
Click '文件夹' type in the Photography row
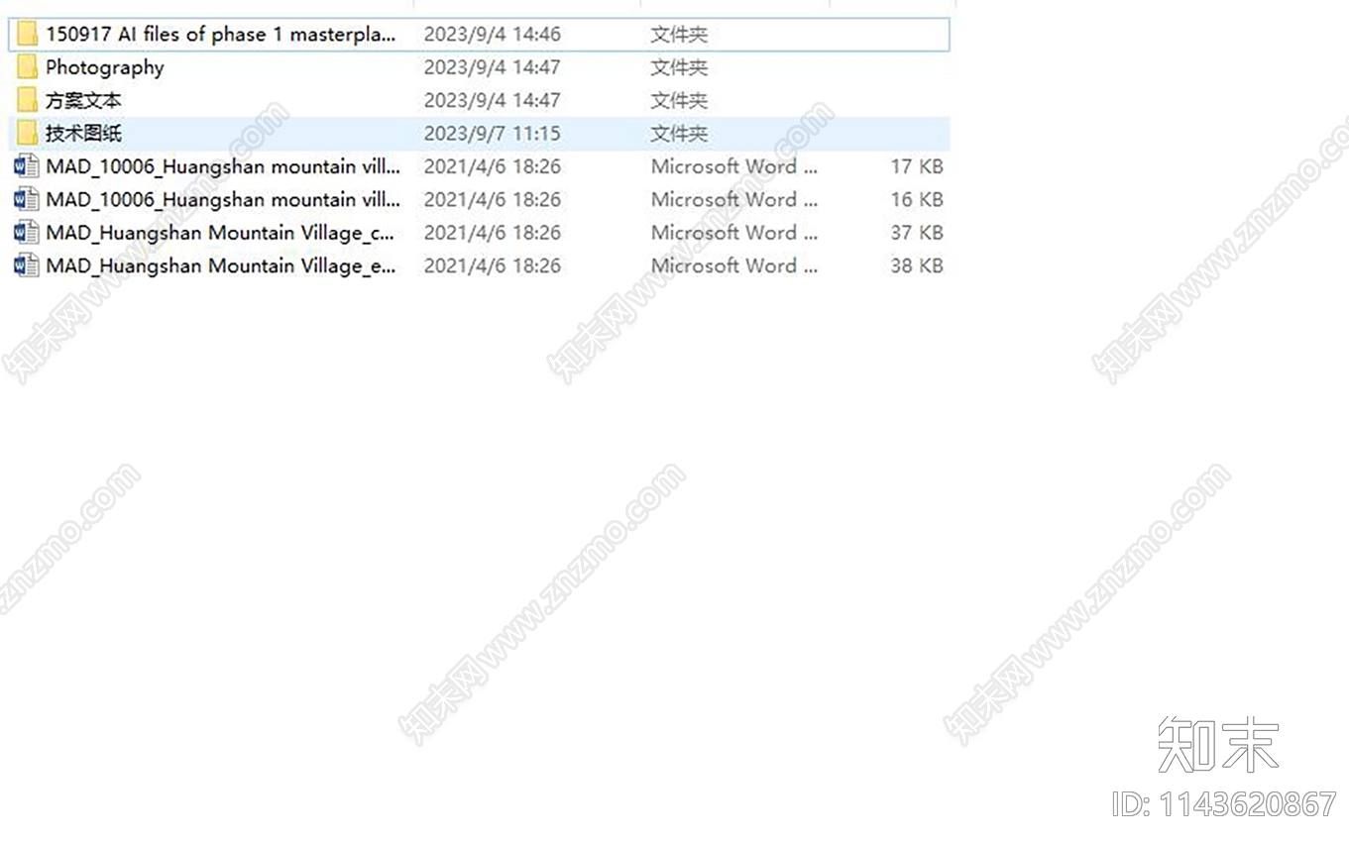(679, 67)
